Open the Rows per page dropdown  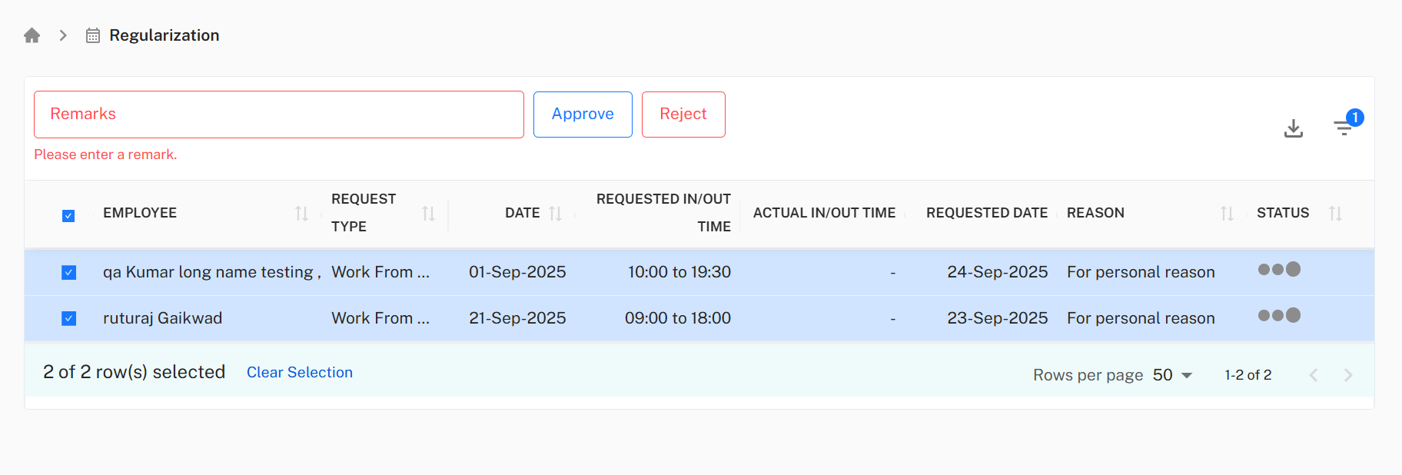tap(1172, 375)
